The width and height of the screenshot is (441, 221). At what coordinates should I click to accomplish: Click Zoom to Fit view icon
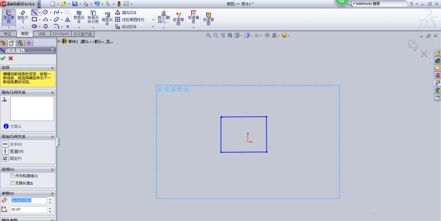pyautogui.click(x=209, y=35)
